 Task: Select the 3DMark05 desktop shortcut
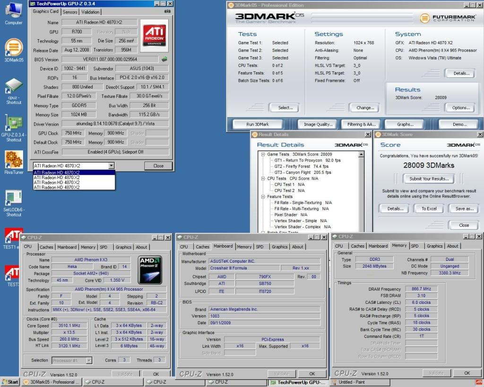click(x=14, y=50)
